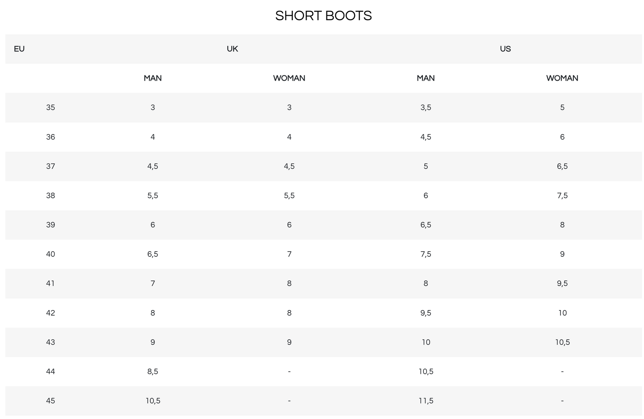The width and height of the screenshot is (644, 419).
Task: Select the EU size 41 row label
Action: click(x=51, y=283)
